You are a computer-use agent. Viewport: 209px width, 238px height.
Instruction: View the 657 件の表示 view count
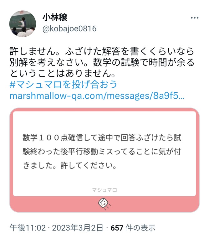133,228
